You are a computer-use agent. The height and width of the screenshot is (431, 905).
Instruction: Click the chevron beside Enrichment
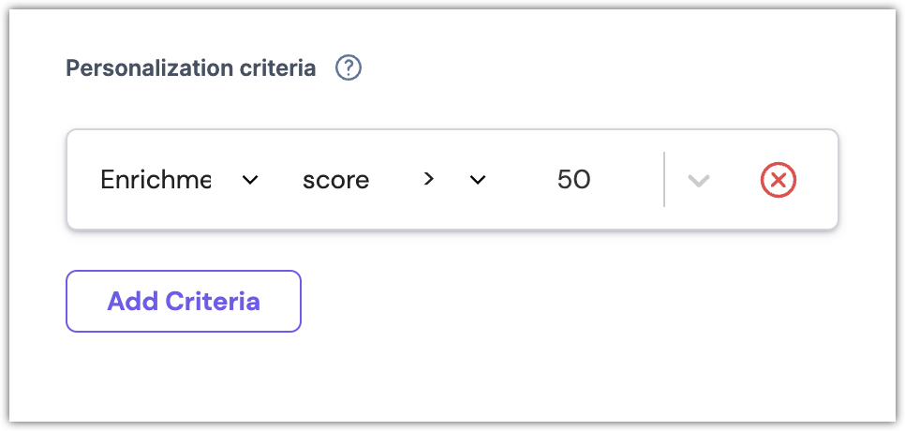250,180
